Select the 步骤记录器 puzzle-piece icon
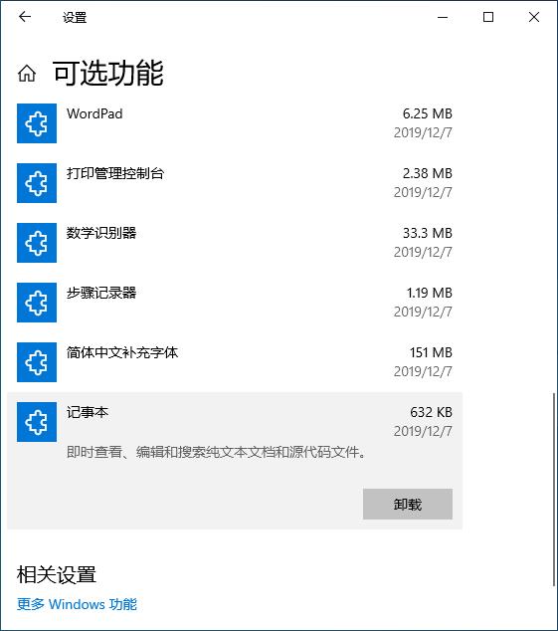The image size is (558, 631). tap(37, 303)
